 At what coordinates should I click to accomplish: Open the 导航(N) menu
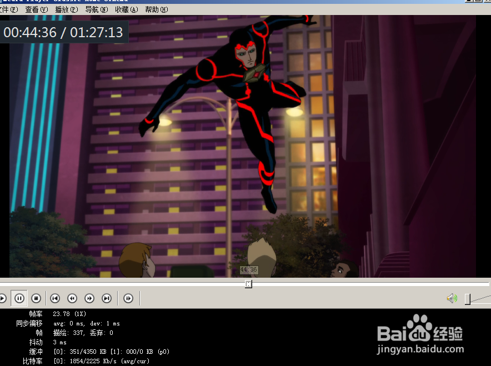click(97, 9)
